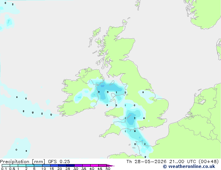
Task: Pick the violet swatch starting at 35
Action: (x=86, y=165)
